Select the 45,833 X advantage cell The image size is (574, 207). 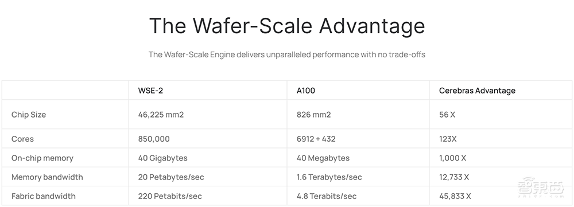click(455, 196)
